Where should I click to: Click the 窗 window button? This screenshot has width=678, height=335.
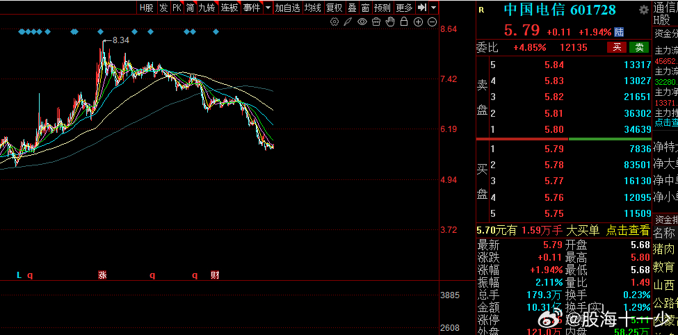click(x=365, y=8)
